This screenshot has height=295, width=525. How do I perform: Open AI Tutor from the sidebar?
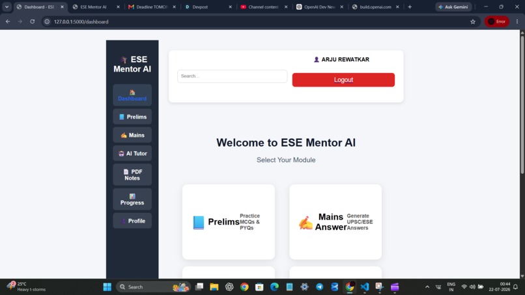132,153
